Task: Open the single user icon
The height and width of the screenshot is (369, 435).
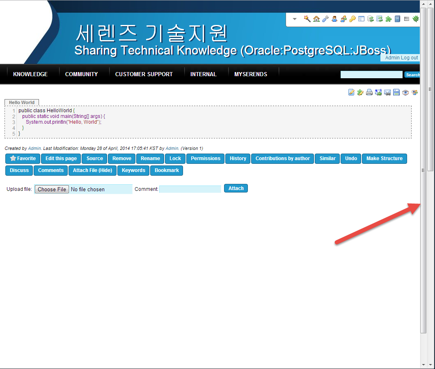Action: point(334,19)
